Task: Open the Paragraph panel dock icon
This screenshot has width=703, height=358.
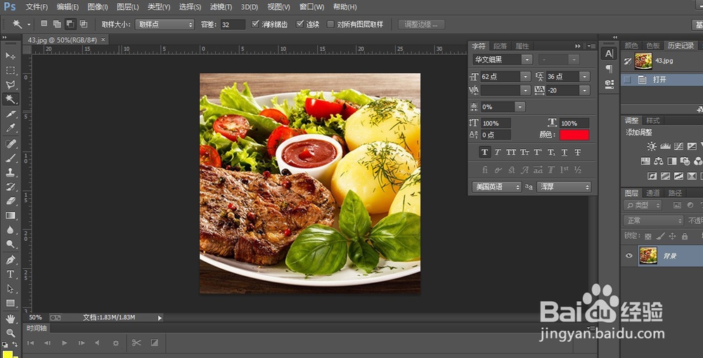Action: [x=609, y=69]
